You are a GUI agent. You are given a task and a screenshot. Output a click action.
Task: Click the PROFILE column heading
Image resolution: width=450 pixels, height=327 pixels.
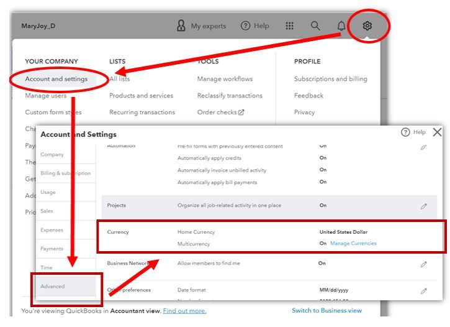point(307,61)
